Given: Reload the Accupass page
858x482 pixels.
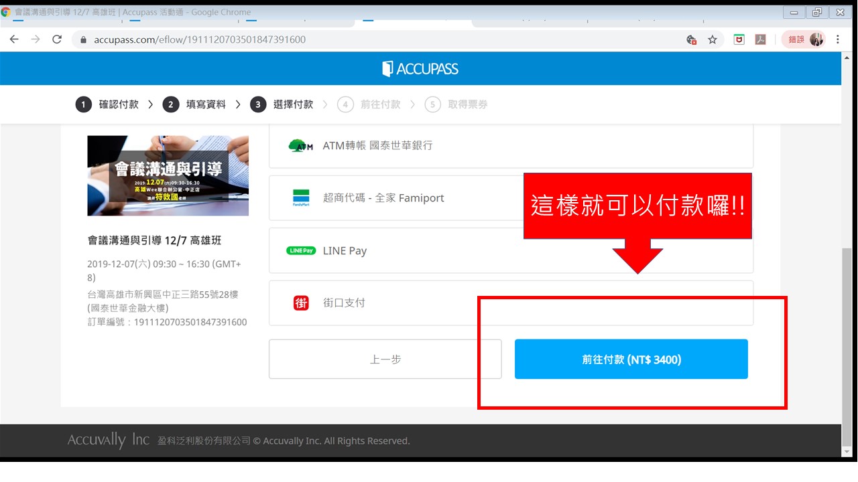Looking at the screenshot, I should (57, 39).
